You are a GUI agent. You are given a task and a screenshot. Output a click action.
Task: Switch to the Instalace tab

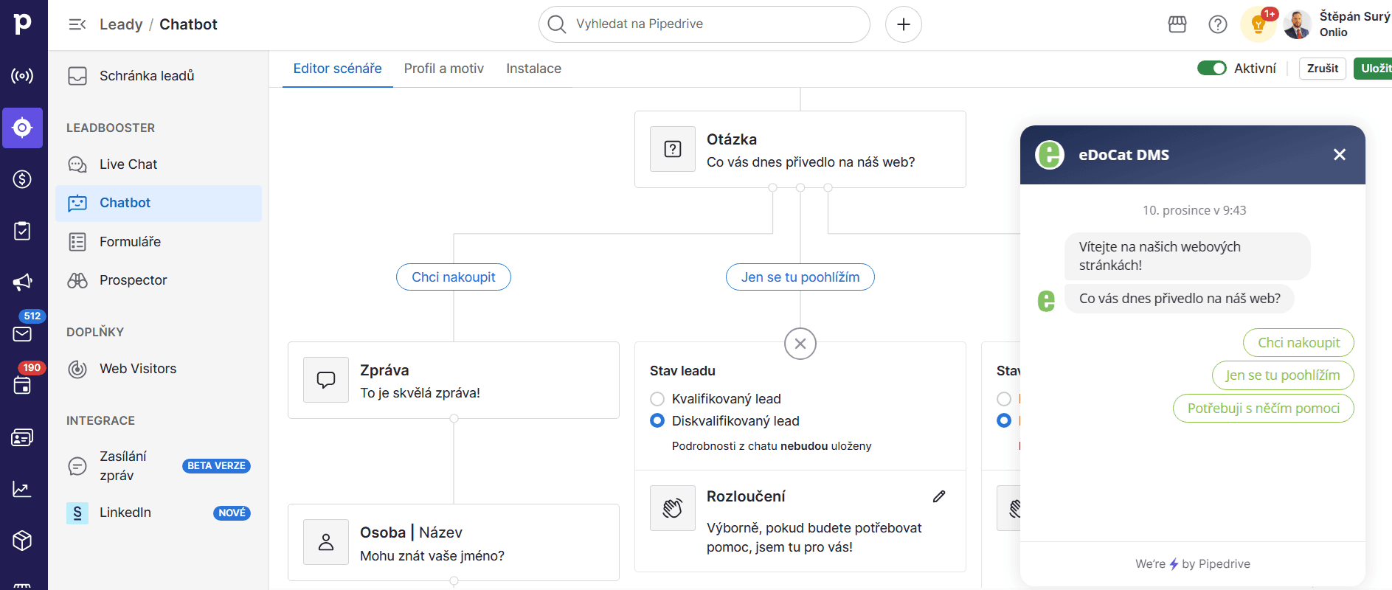click(x=533, y=69)
